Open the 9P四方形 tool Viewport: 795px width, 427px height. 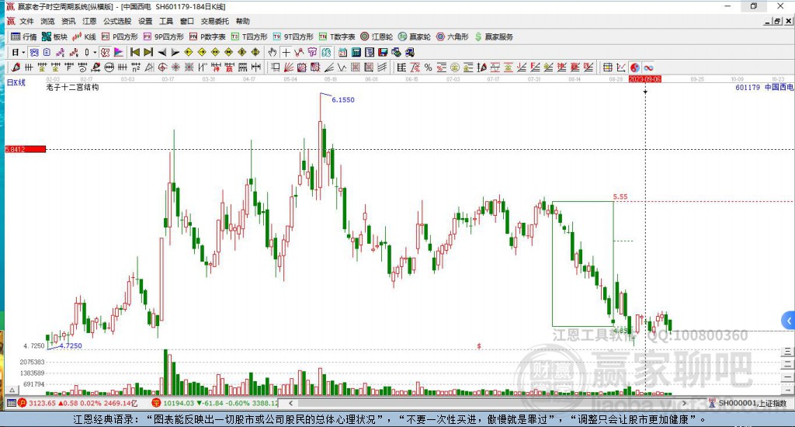(164, 36)
